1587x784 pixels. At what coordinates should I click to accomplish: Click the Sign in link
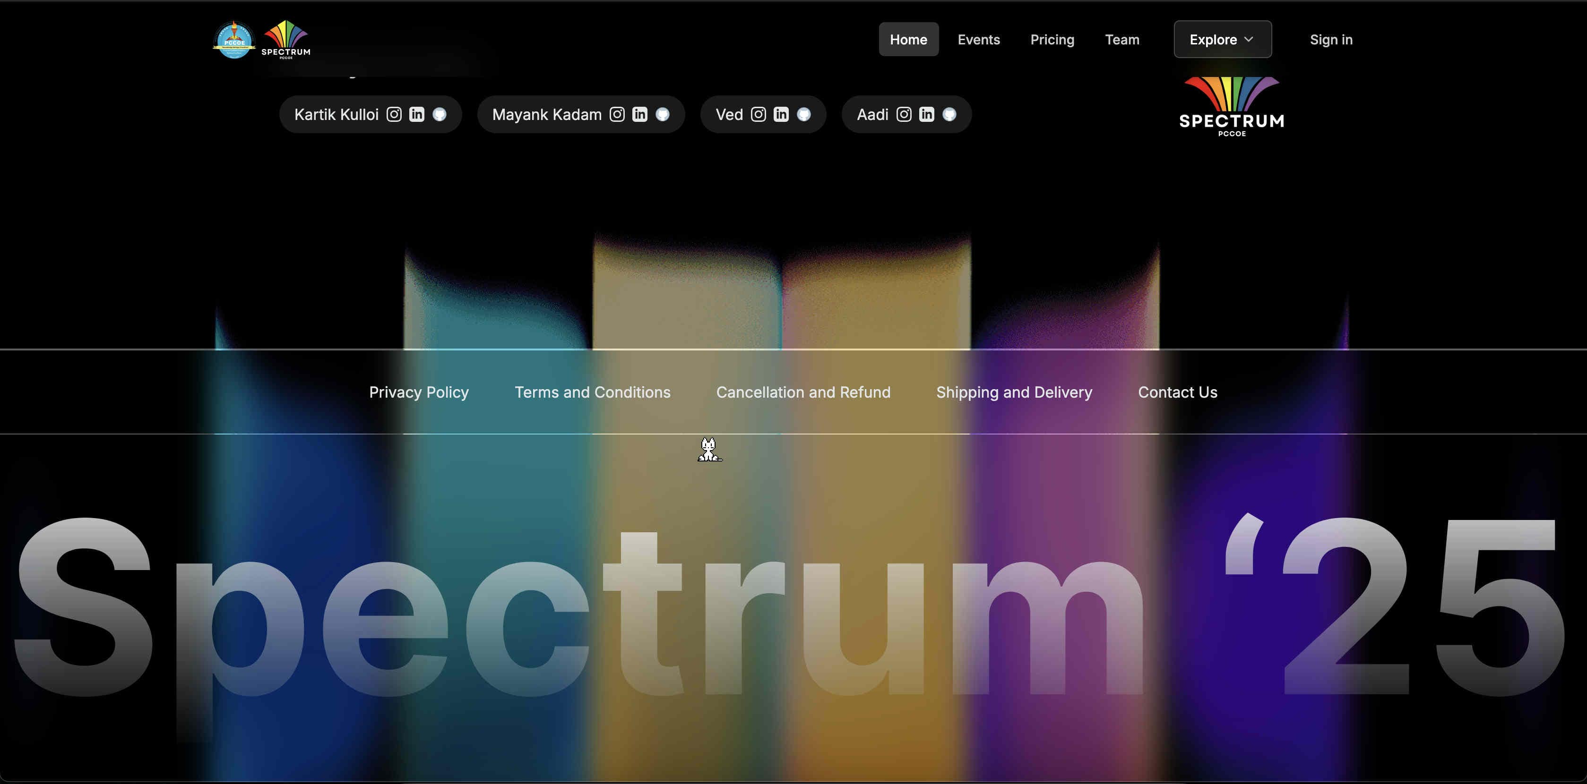point(1331,39)
